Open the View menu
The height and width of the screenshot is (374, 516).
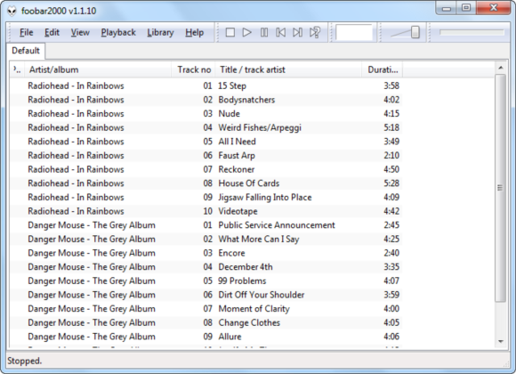[x=80, y=32]
